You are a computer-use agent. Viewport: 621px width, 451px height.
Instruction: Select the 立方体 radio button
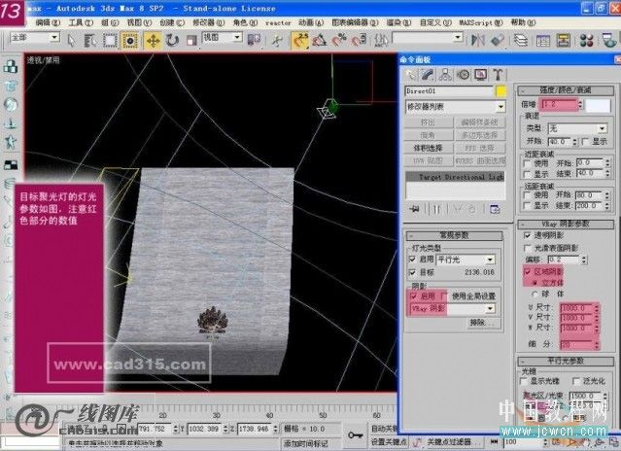coord(535,283)
